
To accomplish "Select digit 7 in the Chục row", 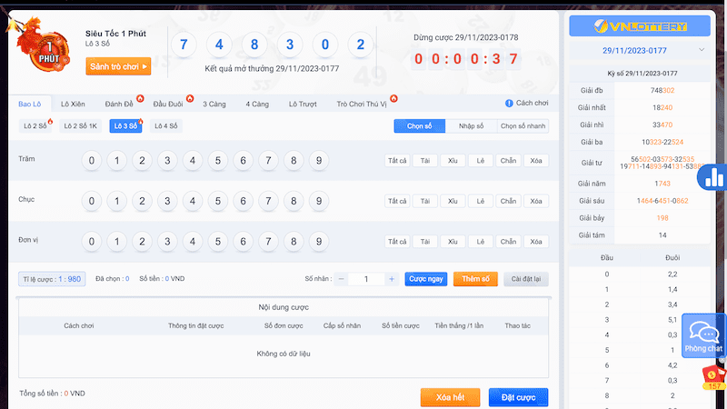I will pyautogui.click(x=267, y=201).
